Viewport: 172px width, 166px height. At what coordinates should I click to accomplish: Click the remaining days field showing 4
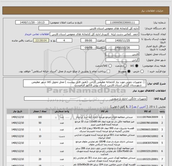64,41
